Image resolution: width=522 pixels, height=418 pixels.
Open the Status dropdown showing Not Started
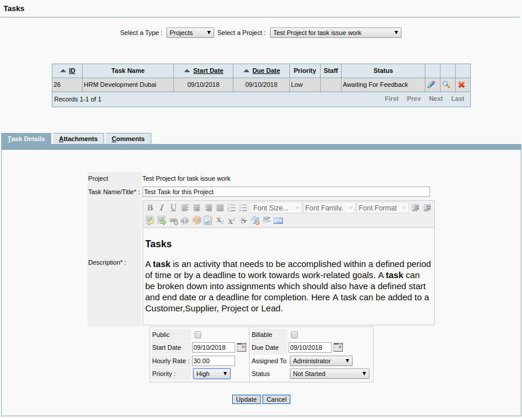click(329, 374)
